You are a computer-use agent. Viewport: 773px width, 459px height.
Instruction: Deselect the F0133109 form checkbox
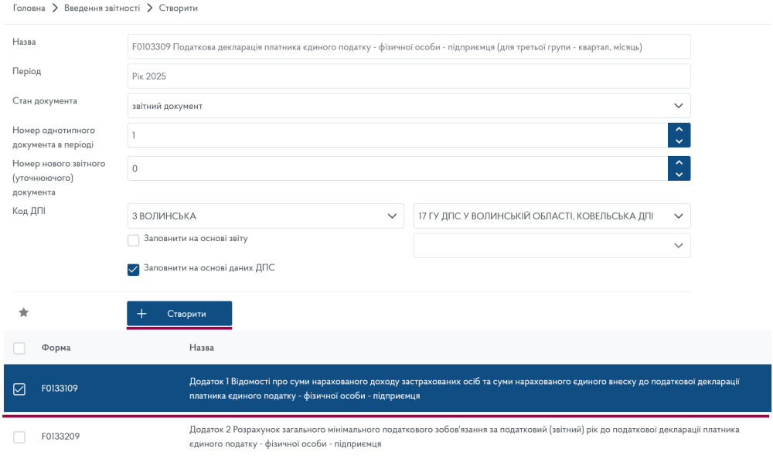click(x=19, y=389)
